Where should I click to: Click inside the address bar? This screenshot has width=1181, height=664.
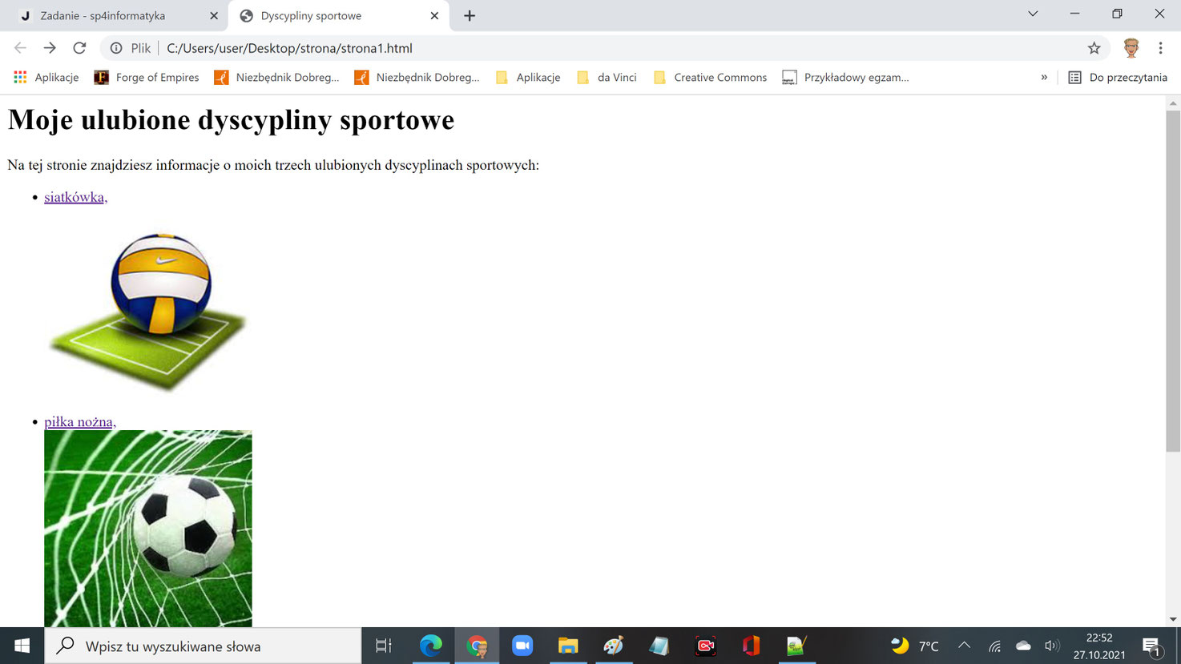pyautogui.click(x=481, y=48)
